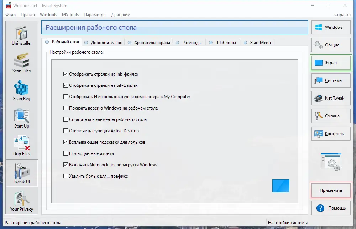The width and height of the screenshot is (356, 229).
Task: Click the gears icon on the Общие button
Action: [x=319, y=45]
